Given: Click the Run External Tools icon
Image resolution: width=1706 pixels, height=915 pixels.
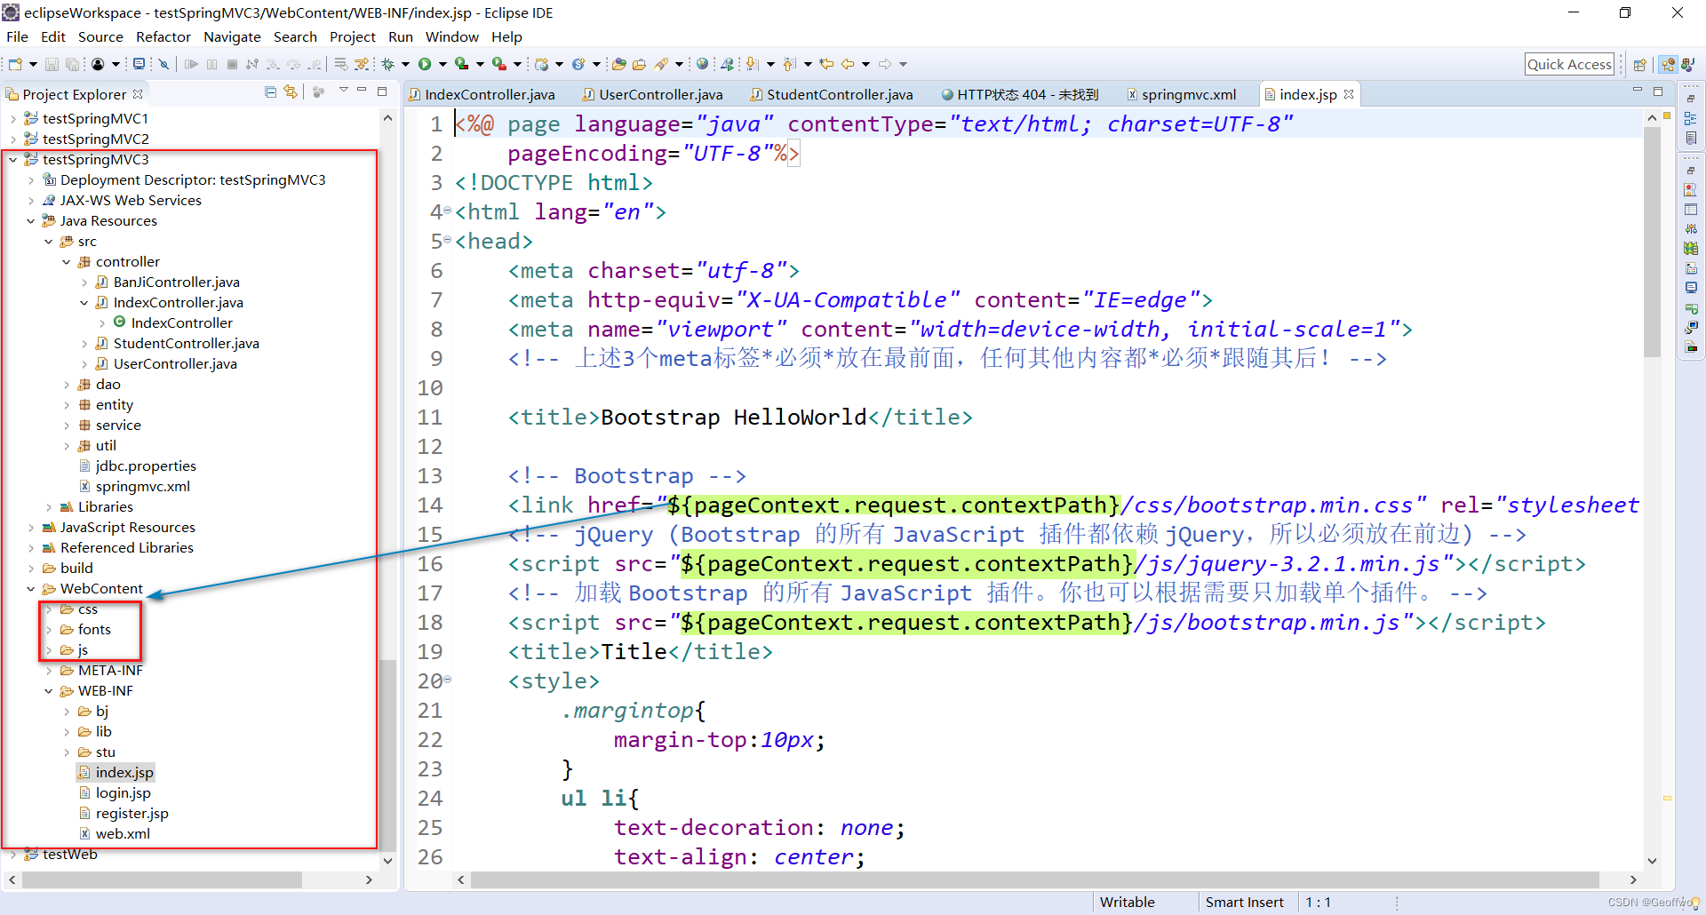Looking at the screenshot, I should (499, 64).
